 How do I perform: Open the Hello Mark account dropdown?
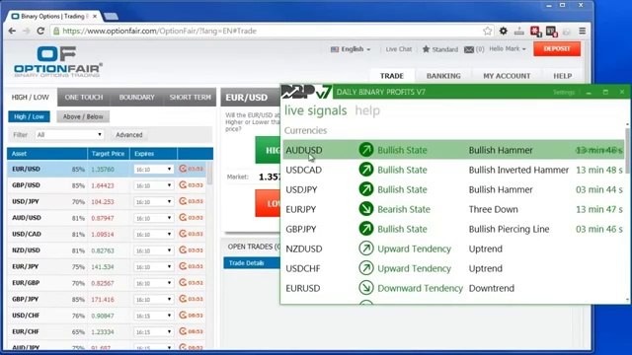[x=508, y=48]
